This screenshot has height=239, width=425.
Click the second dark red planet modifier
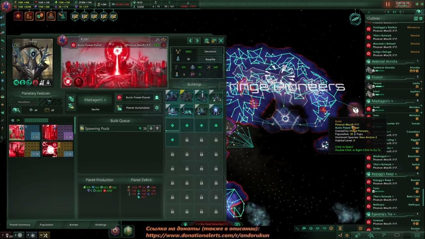point(78,81)
